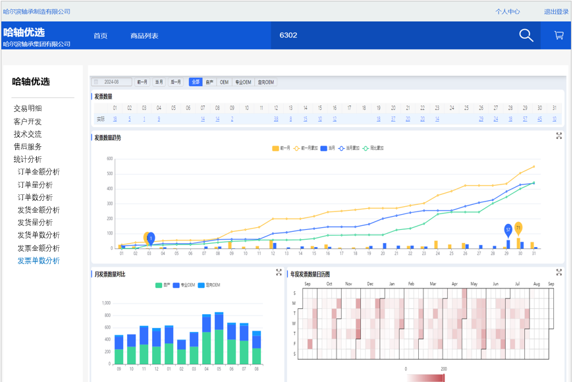Click invoice count 2 under day 09

point(232,119)
